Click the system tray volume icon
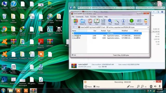The image size is (166, 93). 151,91
